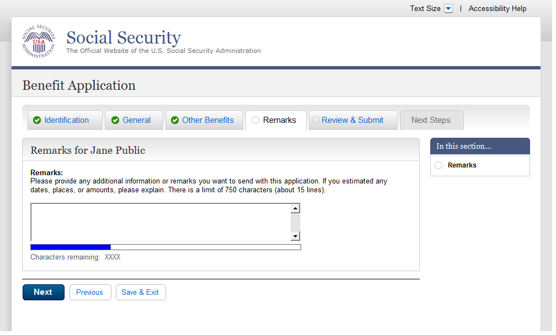The image size is (556, 335).
Task: Switch to the Other Benefits tab
Action: click(x=207, y=120)
